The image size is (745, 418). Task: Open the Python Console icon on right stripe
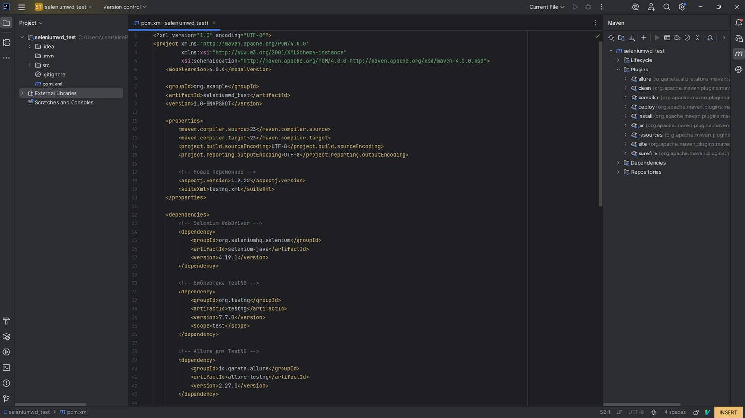[x=738, y=69]
